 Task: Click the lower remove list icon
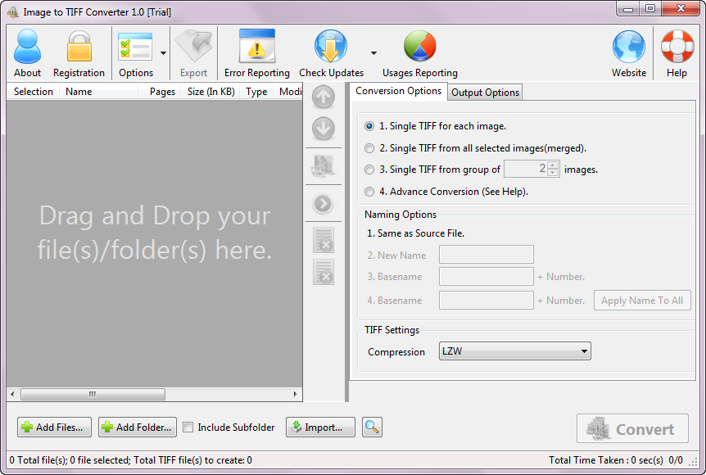(x=324, y=273)
